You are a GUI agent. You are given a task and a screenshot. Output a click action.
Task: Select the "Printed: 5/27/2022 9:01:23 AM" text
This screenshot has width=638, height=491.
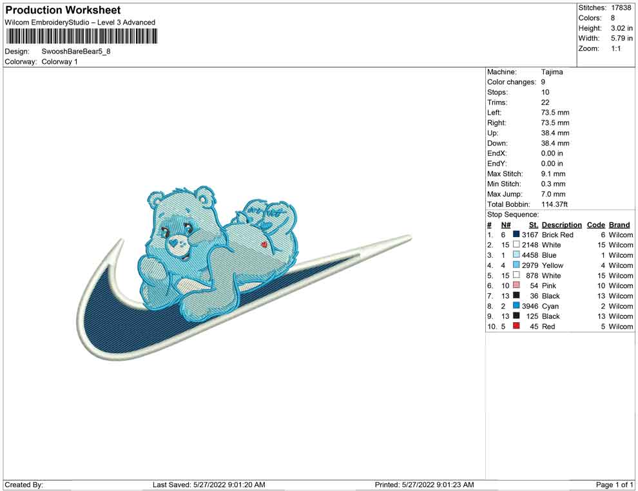click(425, 485)
